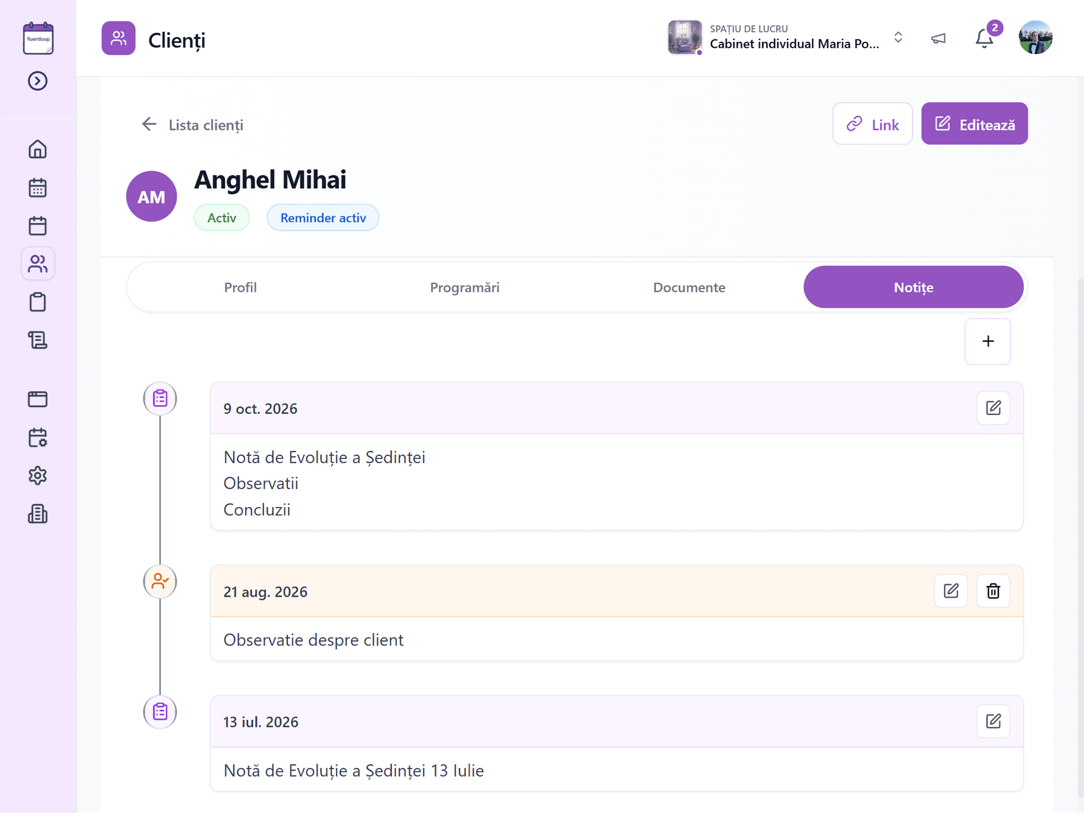Click the Editează button

[x=974, y=124]
